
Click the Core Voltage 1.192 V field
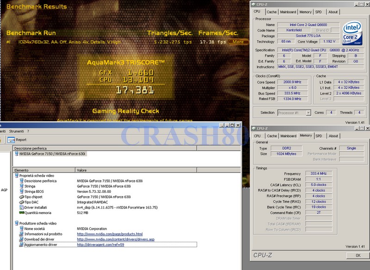coord(329,42)
